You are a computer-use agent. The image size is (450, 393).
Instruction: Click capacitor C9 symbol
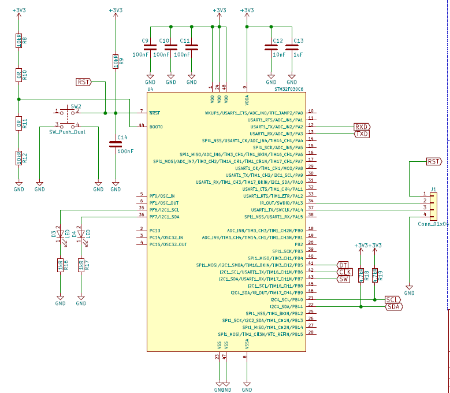pos(150,47)
